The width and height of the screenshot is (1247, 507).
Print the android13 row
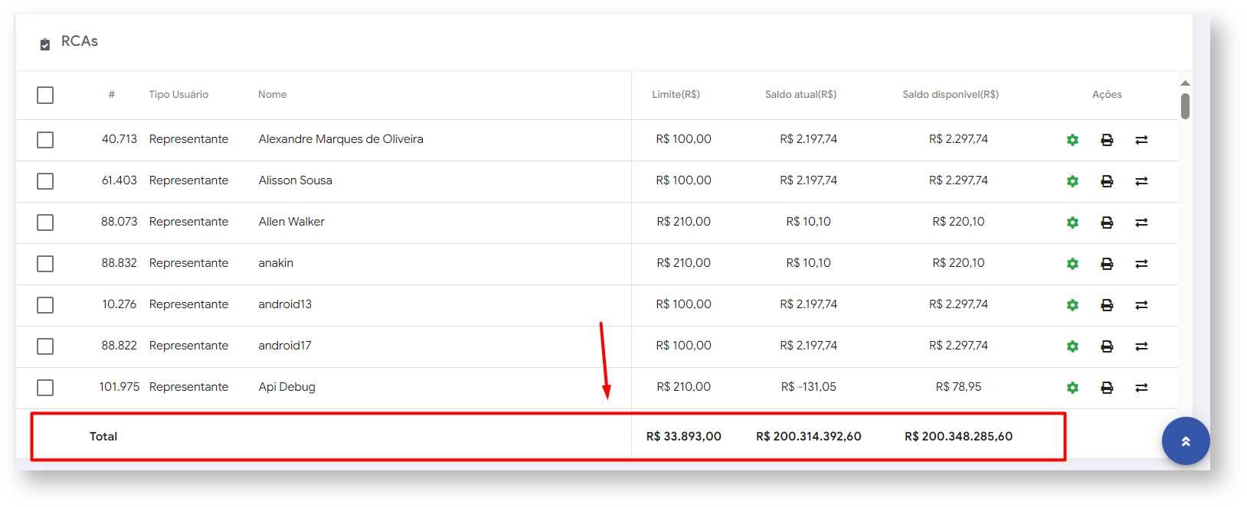pos(1107,305)
